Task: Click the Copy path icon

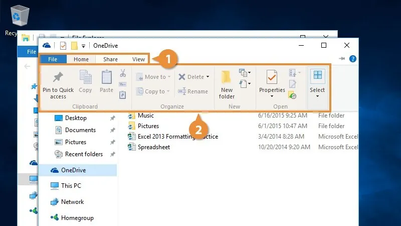Action: 123,84
